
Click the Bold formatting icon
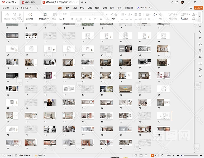coord(72,19)
